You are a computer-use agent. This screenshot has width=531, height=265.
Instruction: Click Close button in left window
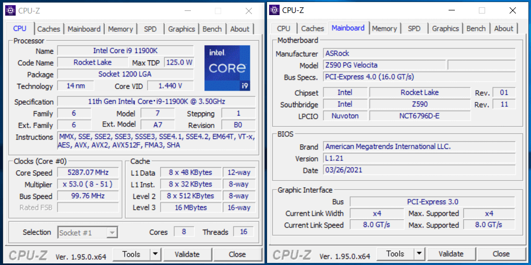coord(237,254)
